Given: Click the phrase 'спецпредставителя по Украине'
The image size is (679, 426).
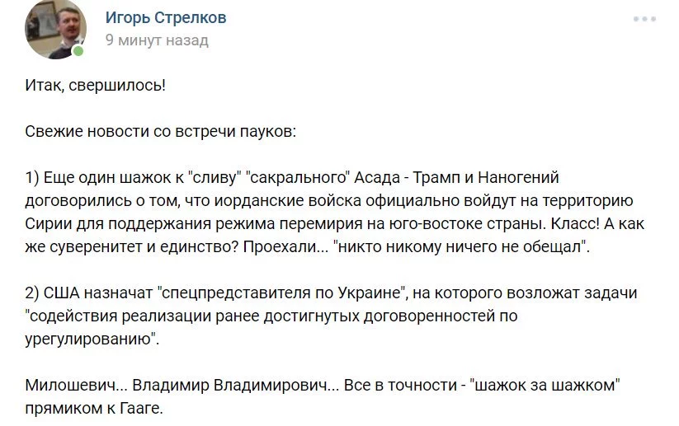Looking at the screenshot, I should click(x=281, y=293).
